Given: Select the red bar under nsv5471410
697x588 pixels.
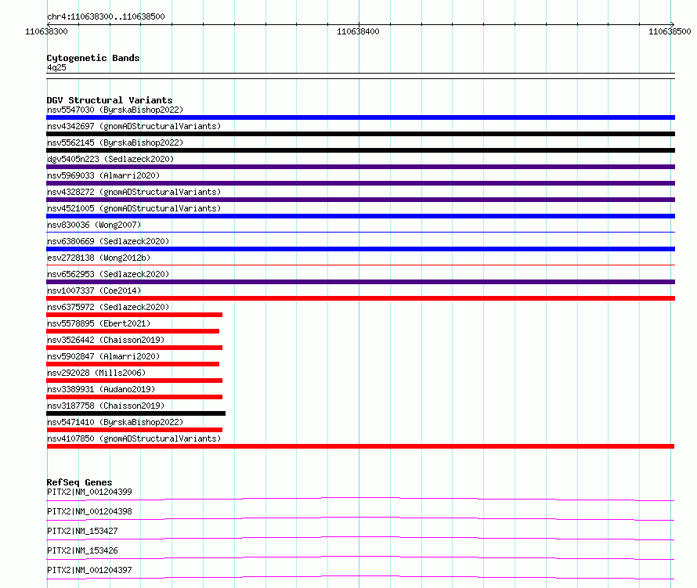Looking at the screenshot, I should (x=134, y=430).
